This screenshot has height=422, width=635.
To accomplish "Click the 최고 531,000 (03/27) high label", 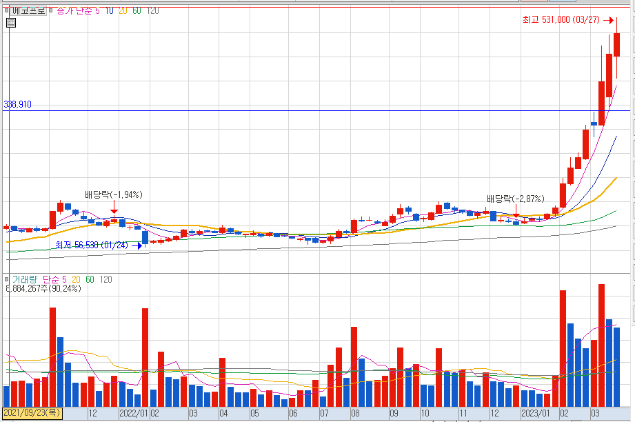I will pos(561,19).
